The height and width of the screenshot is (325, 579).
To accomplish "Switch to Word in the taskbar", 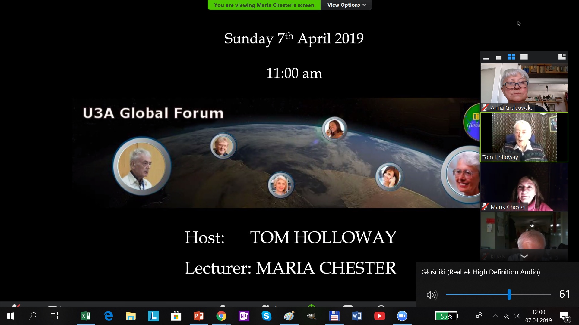I will click(x=357, y=316).
